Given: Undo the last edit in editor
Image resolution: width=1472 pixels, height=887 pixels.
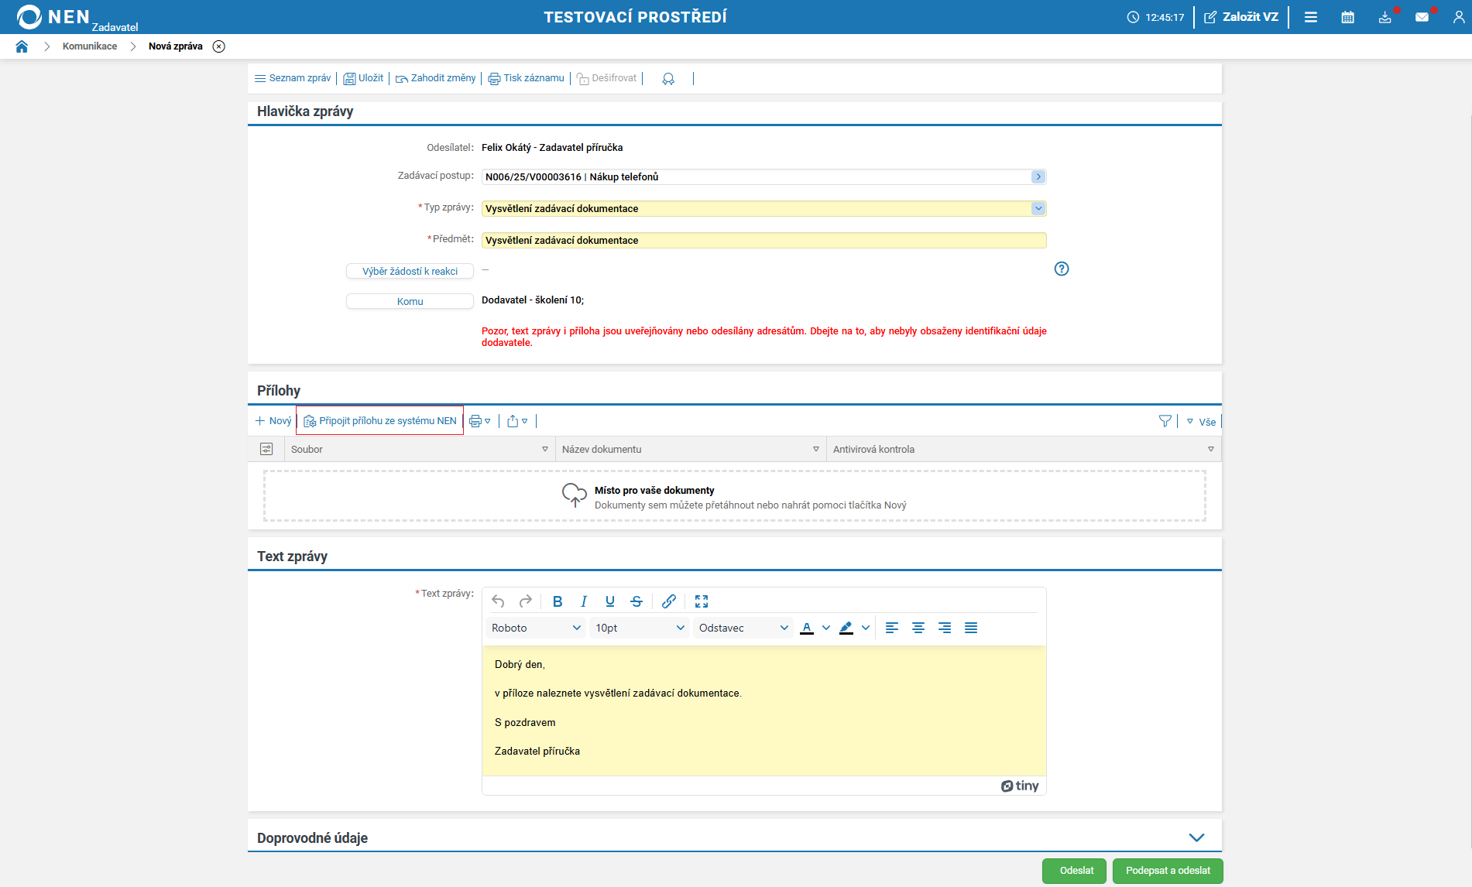Looking at the screenshot, I should 498,601.
